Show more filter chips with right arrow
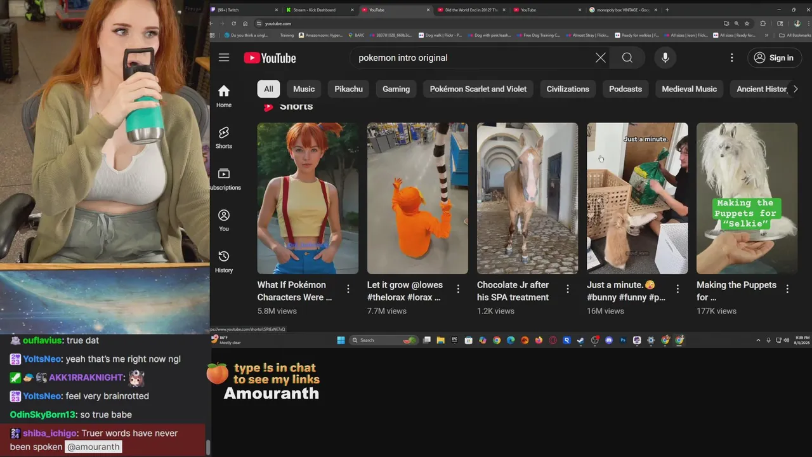This screenshot has width=812, height=457. pyautogui.click(x=796, y=89)
